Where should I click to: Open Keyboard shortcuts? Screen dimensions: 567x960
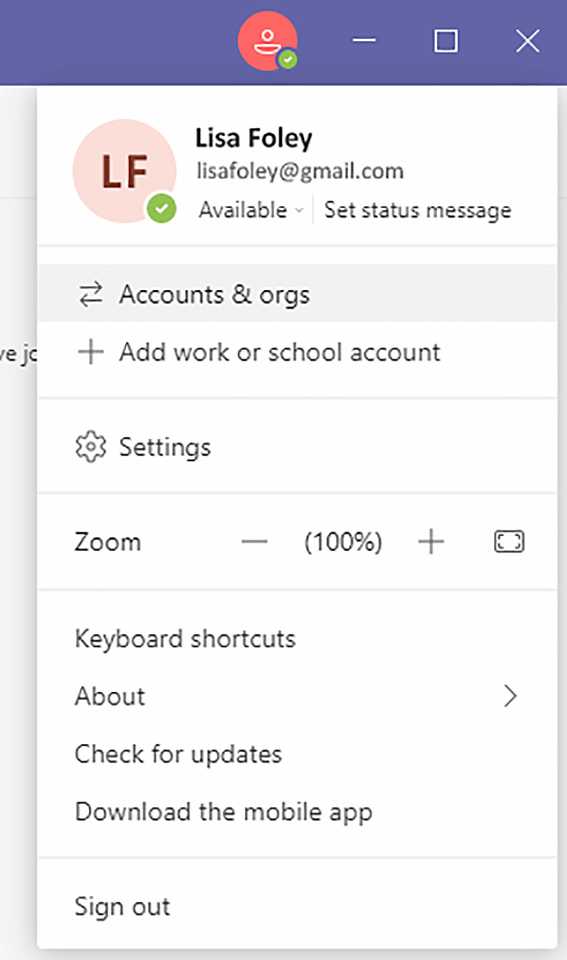coord(185,638)
